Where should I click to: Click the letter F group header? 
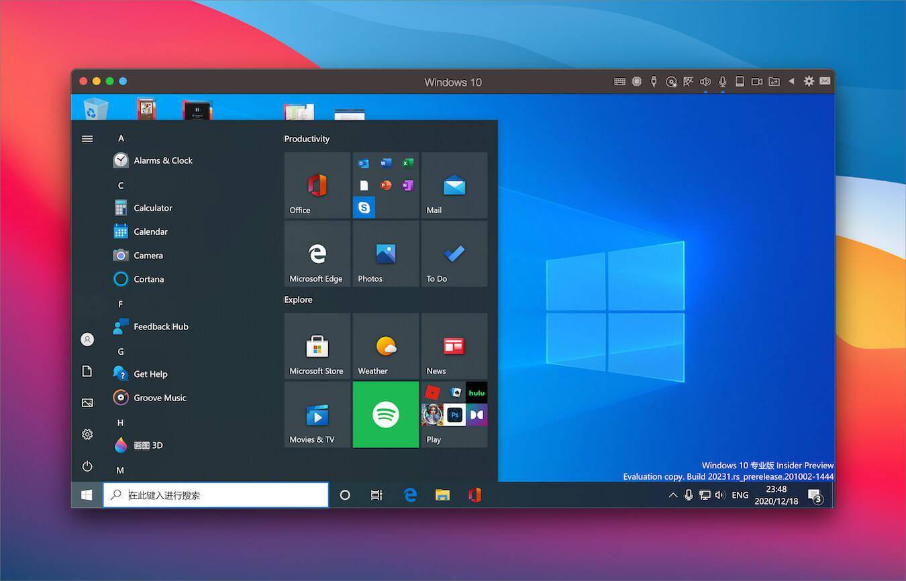121,304
